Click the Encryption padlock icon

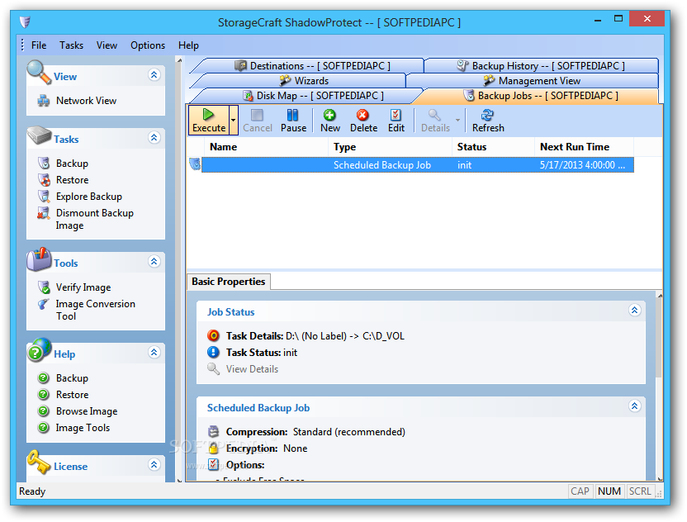[x=213, y=448]
